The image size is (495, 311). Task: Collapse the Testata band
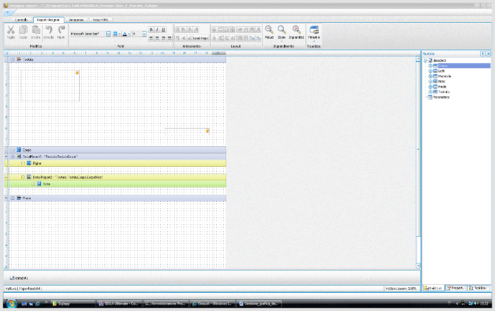(x=13, y=60)
